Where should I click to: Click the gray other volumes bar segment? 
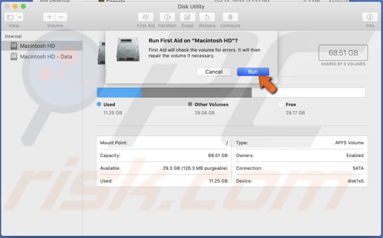[x=196, y=93]
